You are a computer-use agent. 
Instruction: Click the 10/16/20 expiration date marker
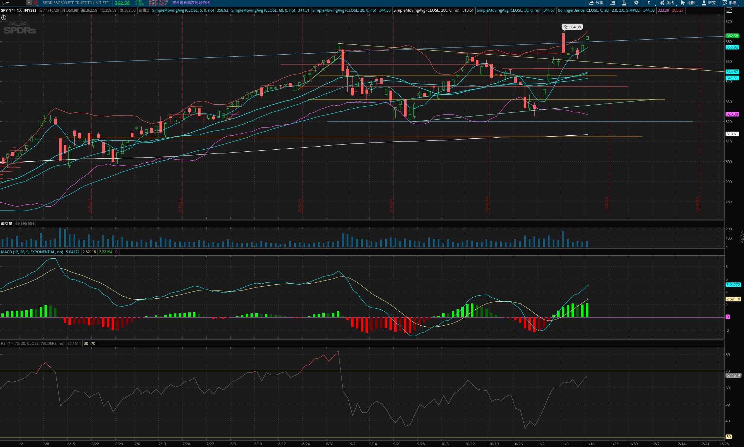point(487,204)
